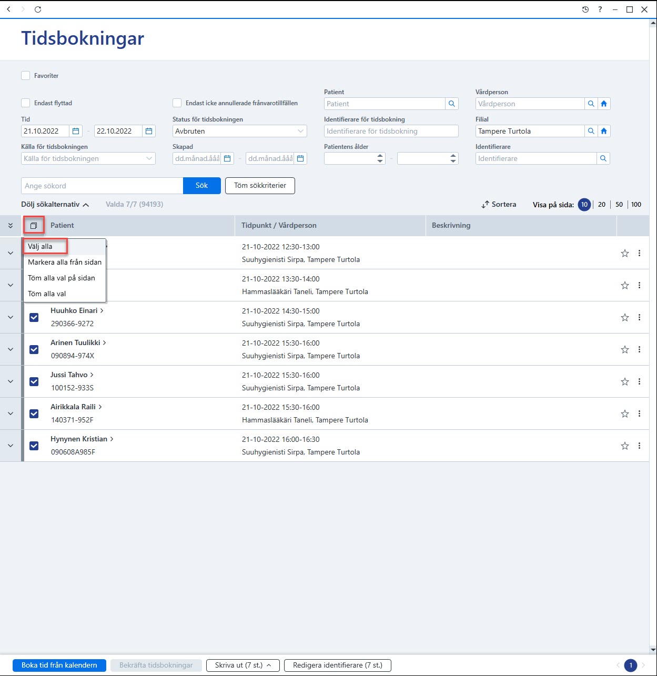The height and width of the screenshot is (676, 657).
Task: Tick the Endast flyttad checkbox
Action: click(x=26, y=103)
